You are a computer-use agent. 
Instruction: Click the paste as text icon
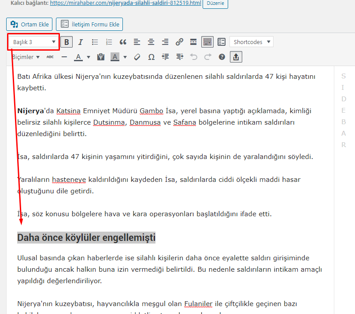pos(101,57)
